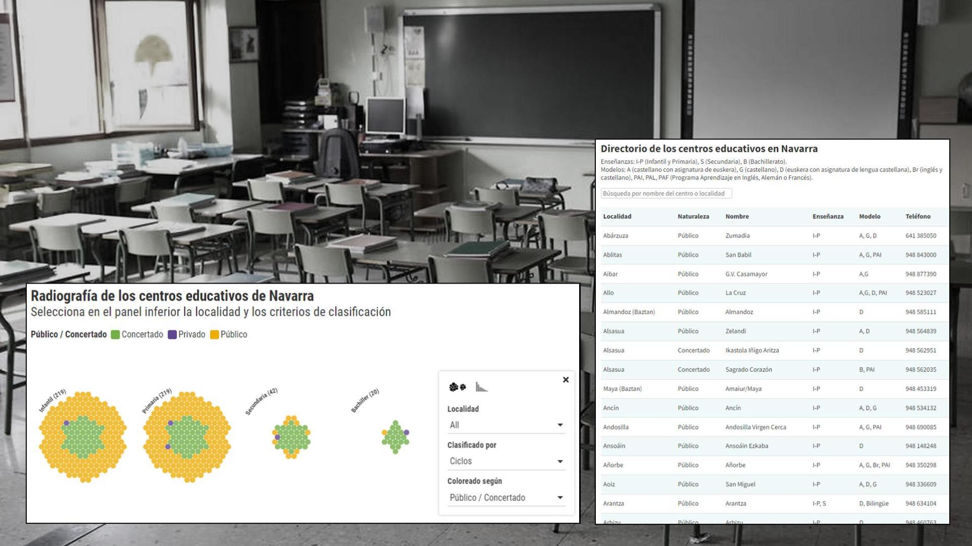The image size is (972, 546).
Task: Click the Teléfono column header
Action: tap(917, 216)
